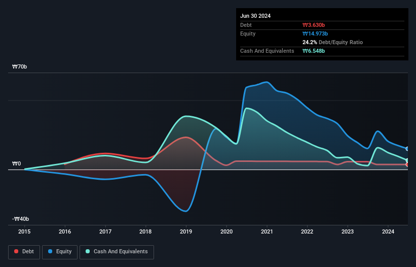
Task: Click the 2020 x-axis label
Action: point(226,231)
